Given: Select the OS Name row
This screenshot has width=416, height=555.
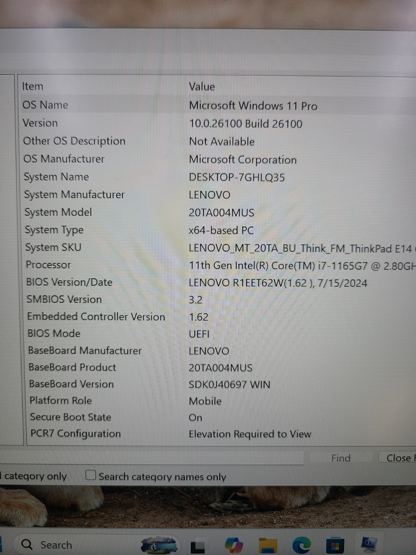Looking at the screenshot, I should coord(218,105).
